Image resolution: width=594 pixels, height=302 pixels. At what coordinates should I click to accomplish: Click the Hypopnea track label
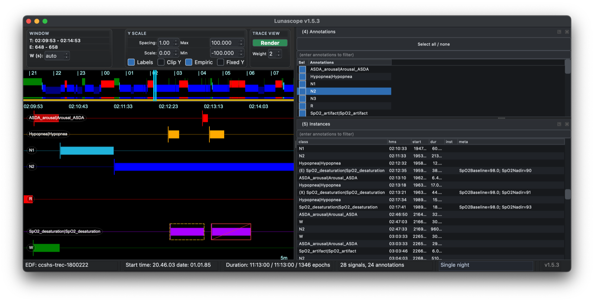tap(48, 134)
